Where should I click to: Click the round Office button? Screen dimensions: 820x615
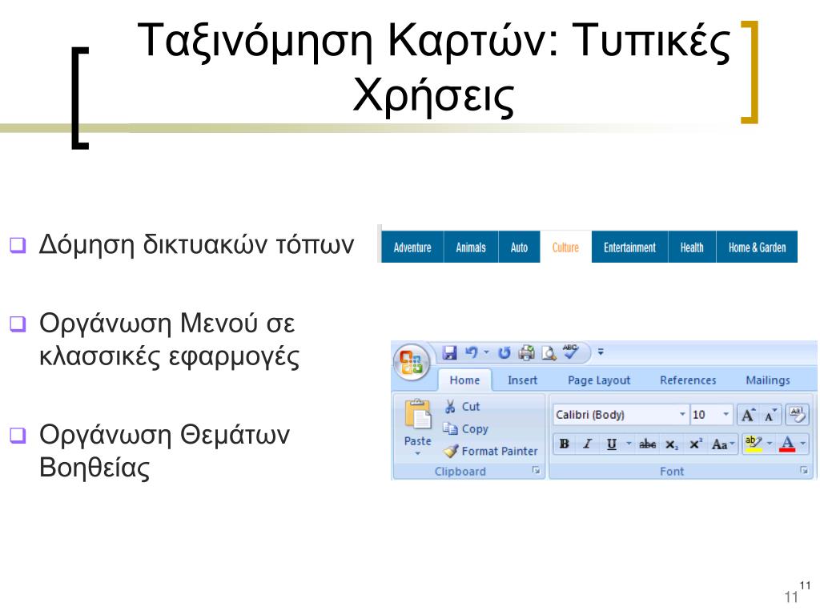(412, 361)
